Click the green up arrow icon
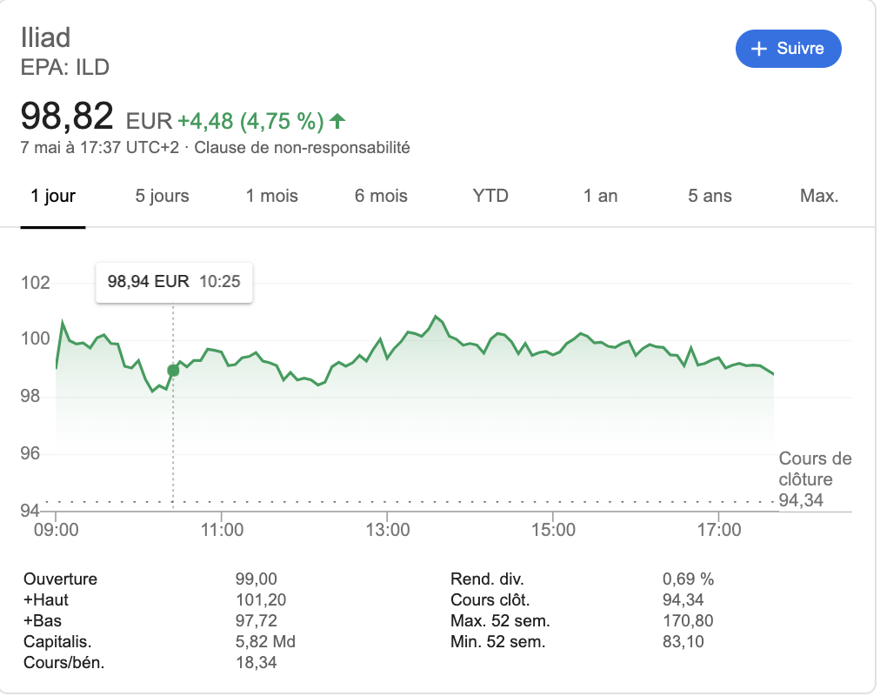Image resolution: width=880 pixels, height=696 pixels. pyautogui.click(x=337, y=120)
